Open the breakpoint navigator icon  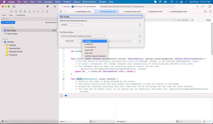(43, 12)
